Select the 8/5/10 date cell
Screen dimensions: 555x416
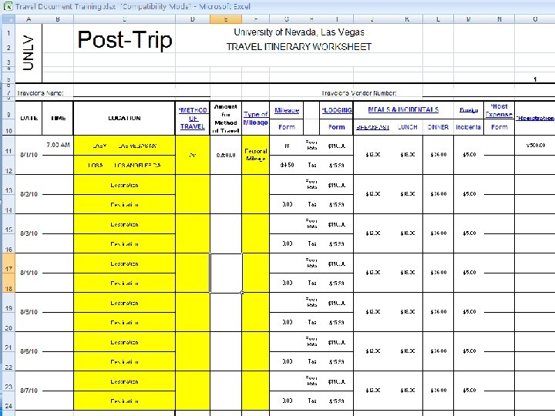[x=29, y=312]
